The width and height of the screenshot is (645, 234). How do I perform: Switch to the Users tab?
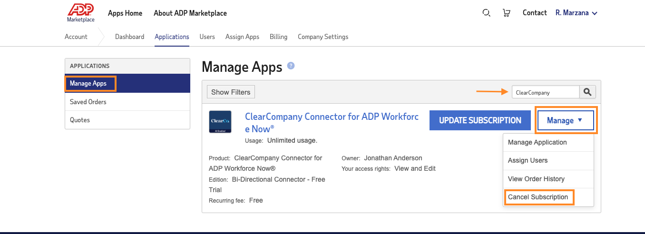tap(207, 37)
